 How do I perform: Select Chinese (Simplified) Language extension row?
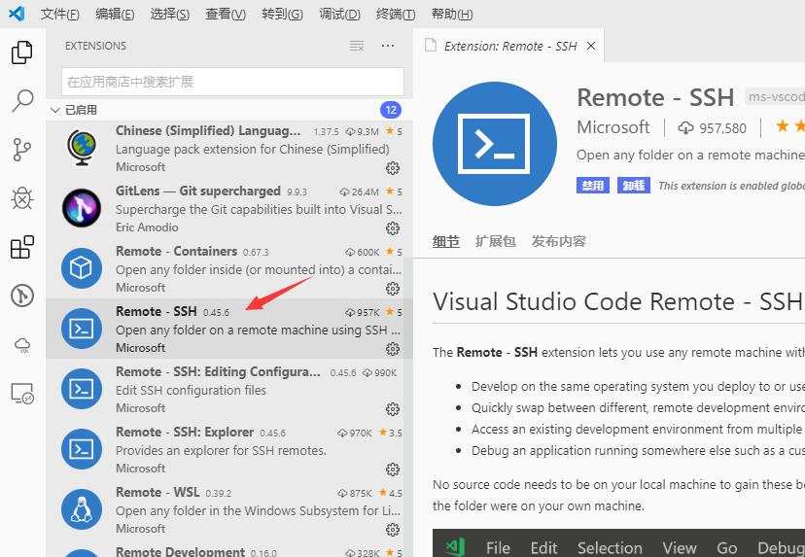click(x=229, y=149)
